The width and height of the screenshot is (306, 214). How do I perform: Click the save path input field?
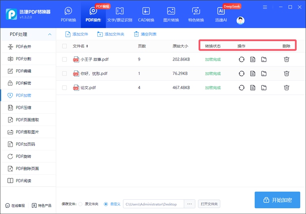click(153, 204)
